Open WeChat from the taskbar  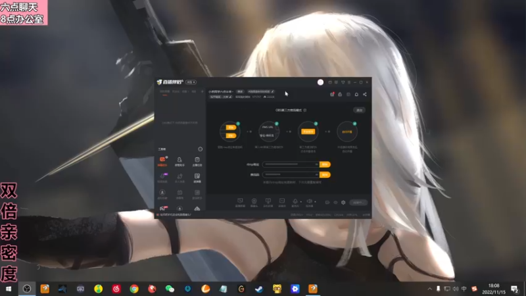pos(170,289)
